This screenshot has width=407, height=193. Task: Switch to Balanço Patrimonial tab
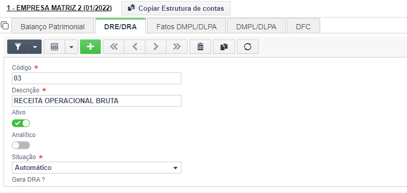[x=52, y=27]
